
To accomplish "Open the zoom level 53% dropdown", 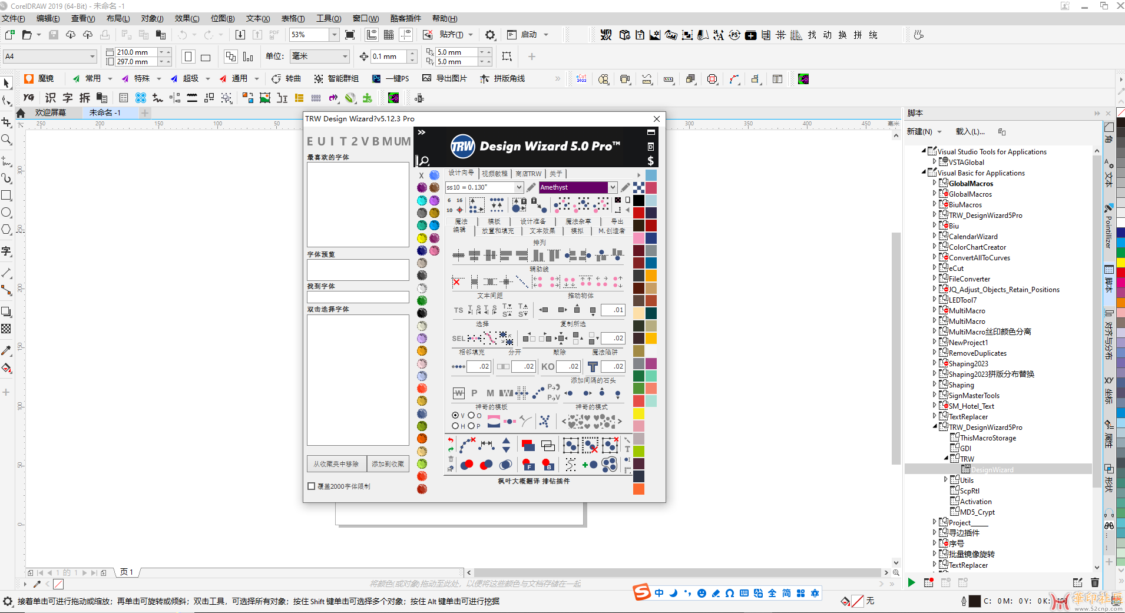I will (334, 35).
